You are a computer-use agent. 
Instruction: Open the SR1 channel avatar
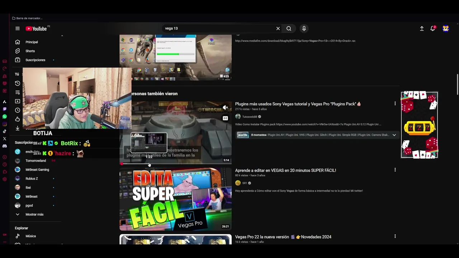238,183
